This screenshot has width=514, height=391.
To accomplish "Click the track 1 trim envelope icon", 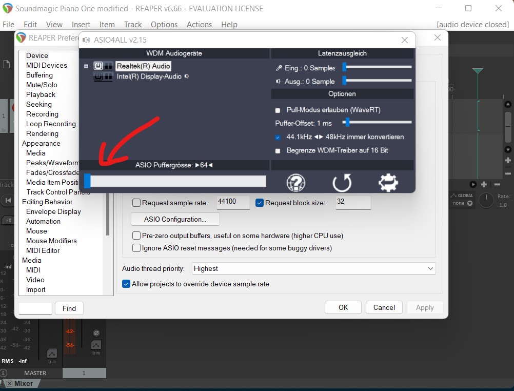I will point(96,345).
